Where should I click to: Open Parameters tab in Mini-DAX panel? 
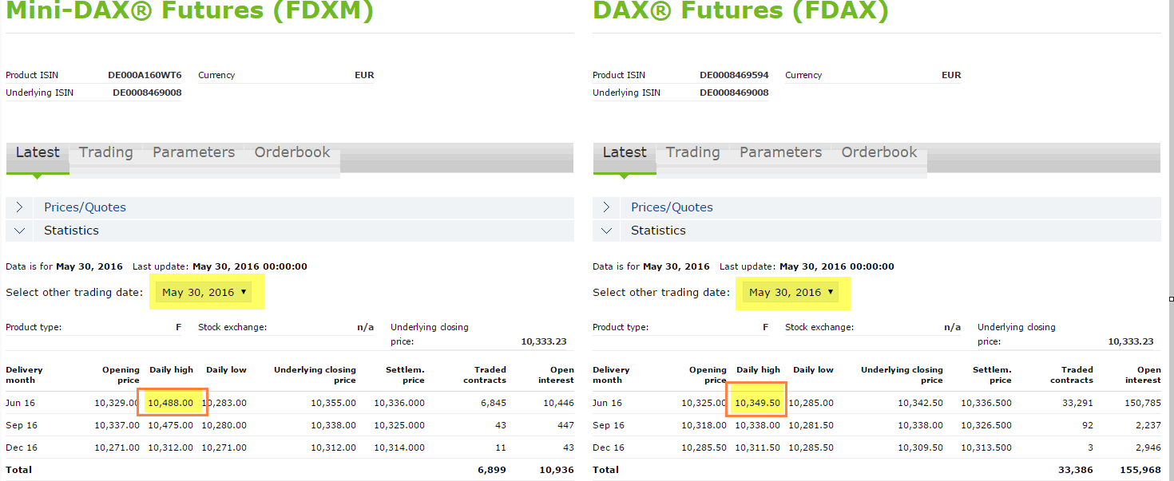click(x=193, y=152)
